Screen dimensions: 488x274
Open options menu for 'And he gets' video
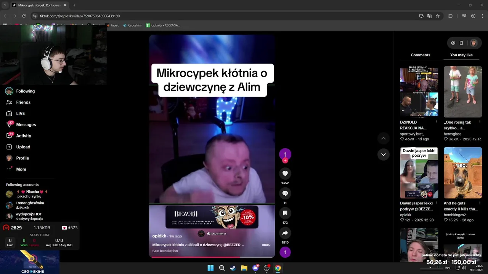[x=480, y=203]
